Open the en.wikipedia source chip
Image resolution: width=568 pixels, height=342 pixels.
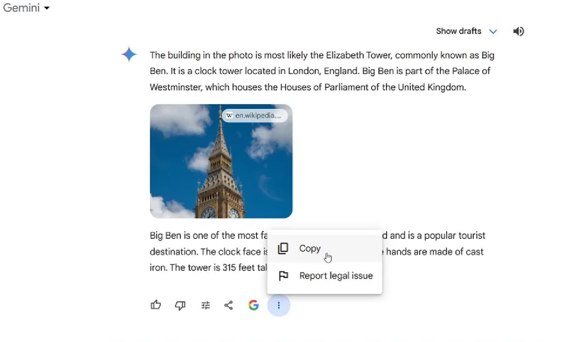click(x=255, y=115)
